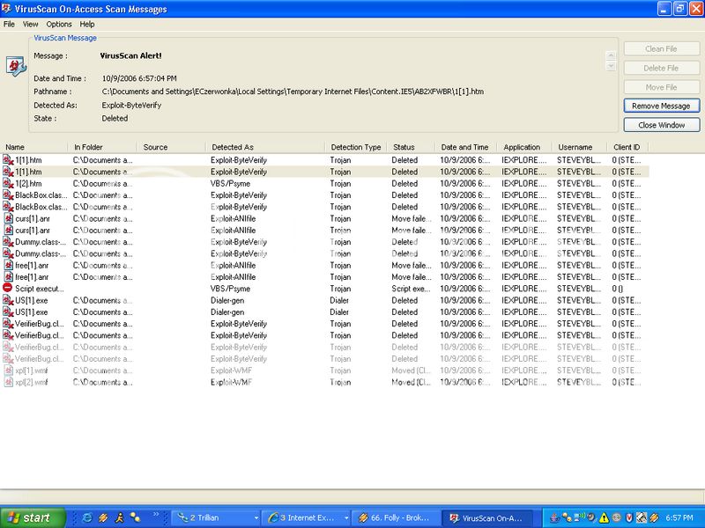Sort by the Detection Type column header
The image size is (705, 528).
point(356,147)
